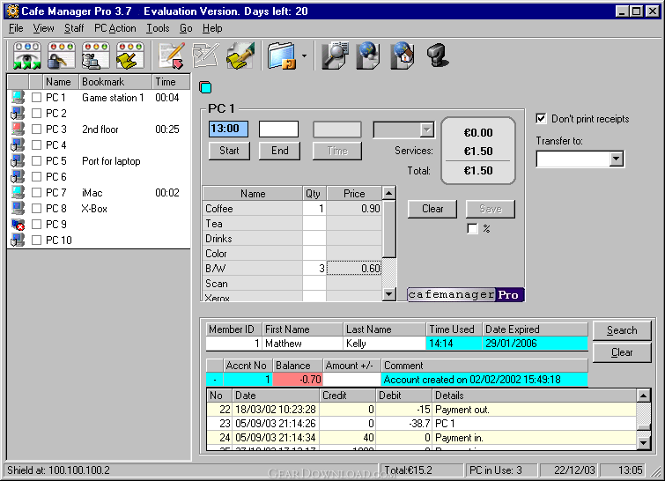Open the Staff menu

[74, 28]
